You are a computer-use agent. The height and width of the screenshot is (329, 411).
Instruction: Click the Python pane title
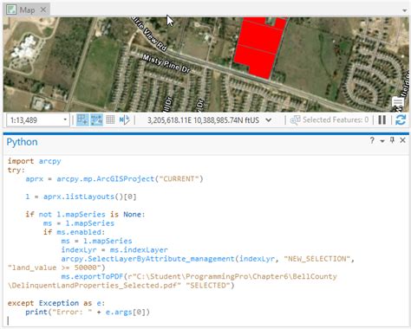22,142
